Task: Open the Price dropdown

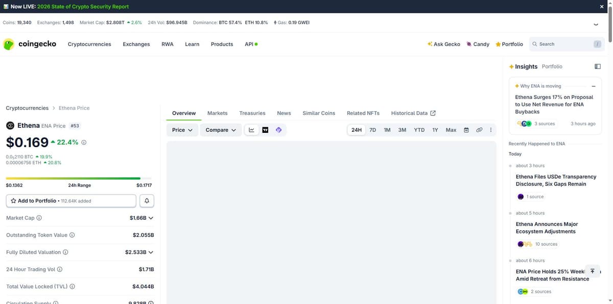Action: [182, 130]
